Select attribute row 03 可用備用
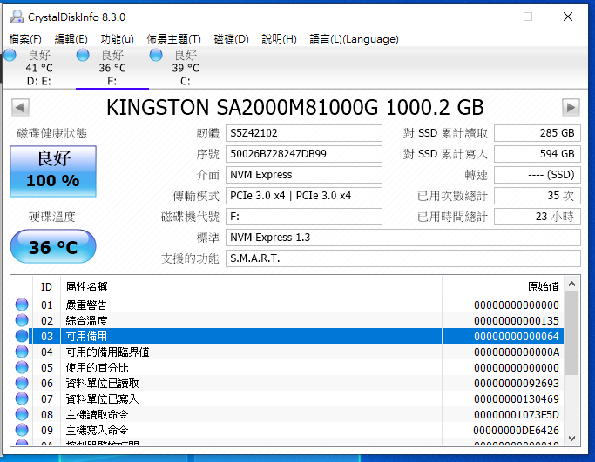595x462 pixels. [287, 336]
